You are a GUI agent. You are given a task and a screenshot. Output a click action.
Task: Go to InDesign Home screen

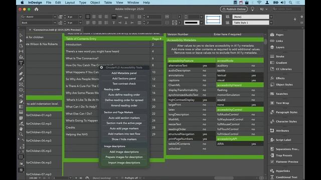click(x=37, y=9)
